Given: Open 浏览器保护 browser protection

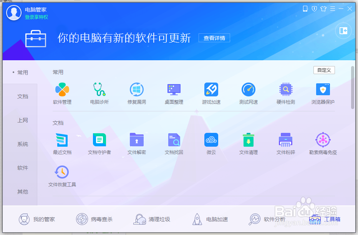Looking at the screenshot, I should point(323,94).
